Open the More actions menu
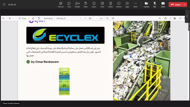The image size is (190, 107). pyautogui.click(x=136, y=4)
